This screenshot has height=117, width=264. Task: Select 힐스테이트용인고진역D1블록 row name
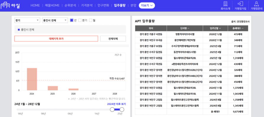[185, 106]
